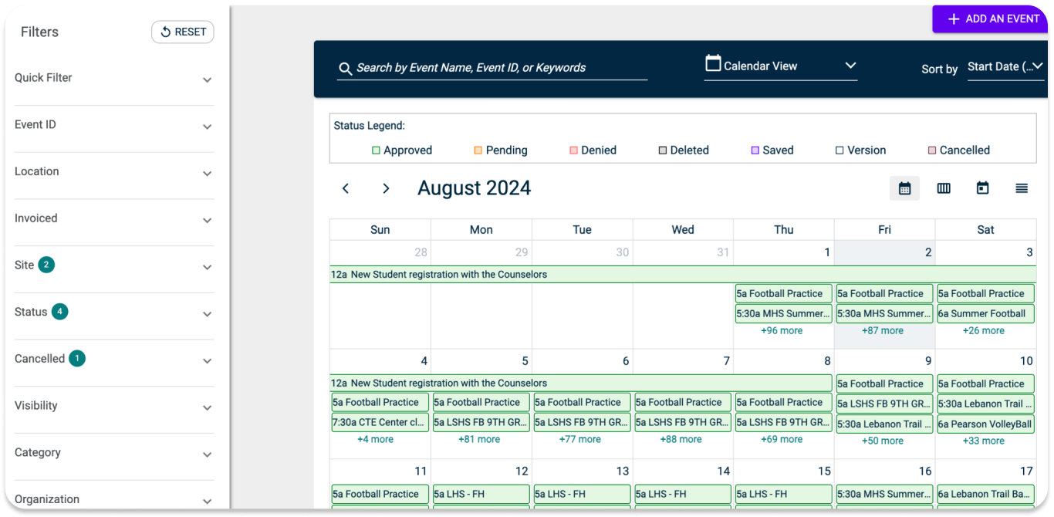Viewport: 1054px width, 517px height.
Task: Go to previous month arrow
Action: [x=346, y=189]
